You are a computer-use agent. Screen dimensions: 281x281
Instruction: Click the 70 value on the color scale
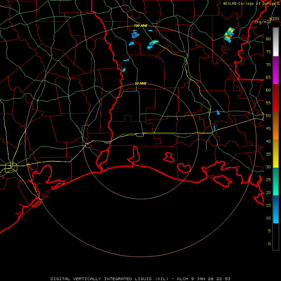tap(268, 65)
